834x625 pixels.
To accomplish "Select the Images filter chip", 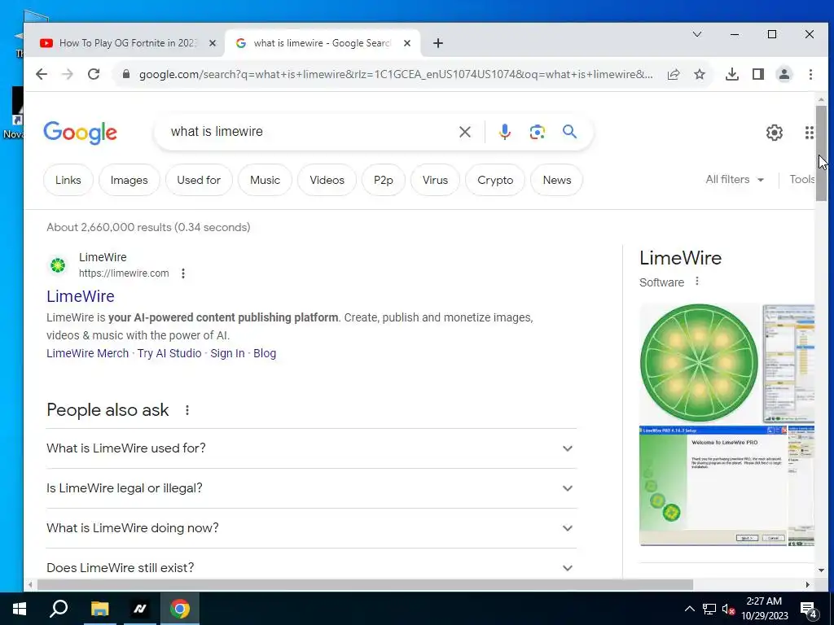I will [x=129, y=180].
